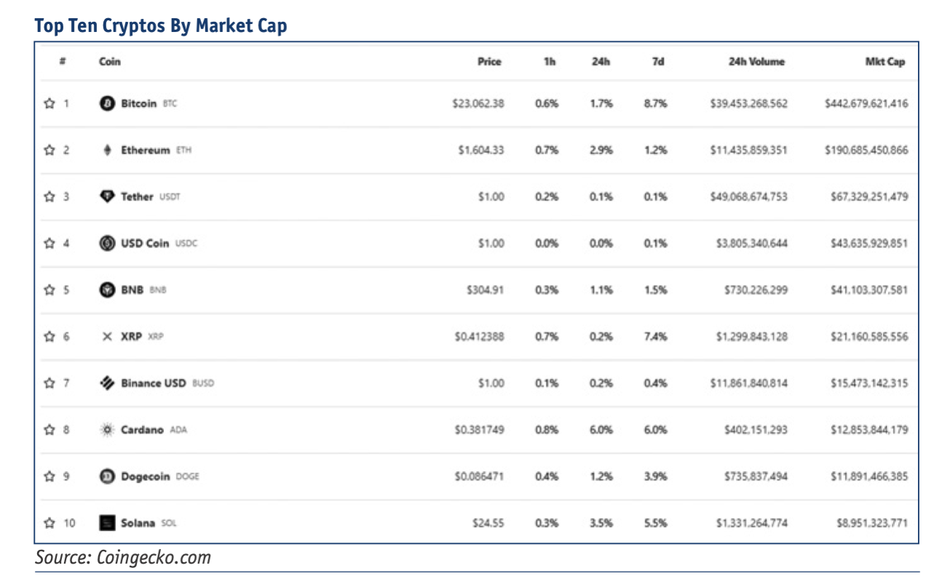The image size is (950, 584).
Task: Open the Ethereum coin link
Action: (x=146, y=151)
